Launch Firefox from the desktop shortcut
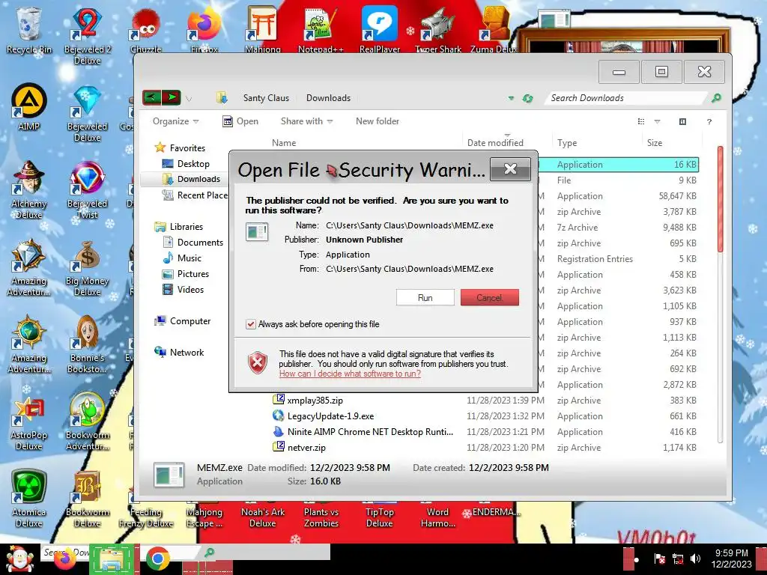Image resolution: width=767 pixels, height=575 pixels. pos(204,30)
